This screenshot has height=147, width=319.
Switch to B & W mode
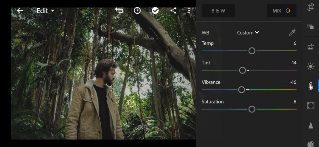coord(218,11)
